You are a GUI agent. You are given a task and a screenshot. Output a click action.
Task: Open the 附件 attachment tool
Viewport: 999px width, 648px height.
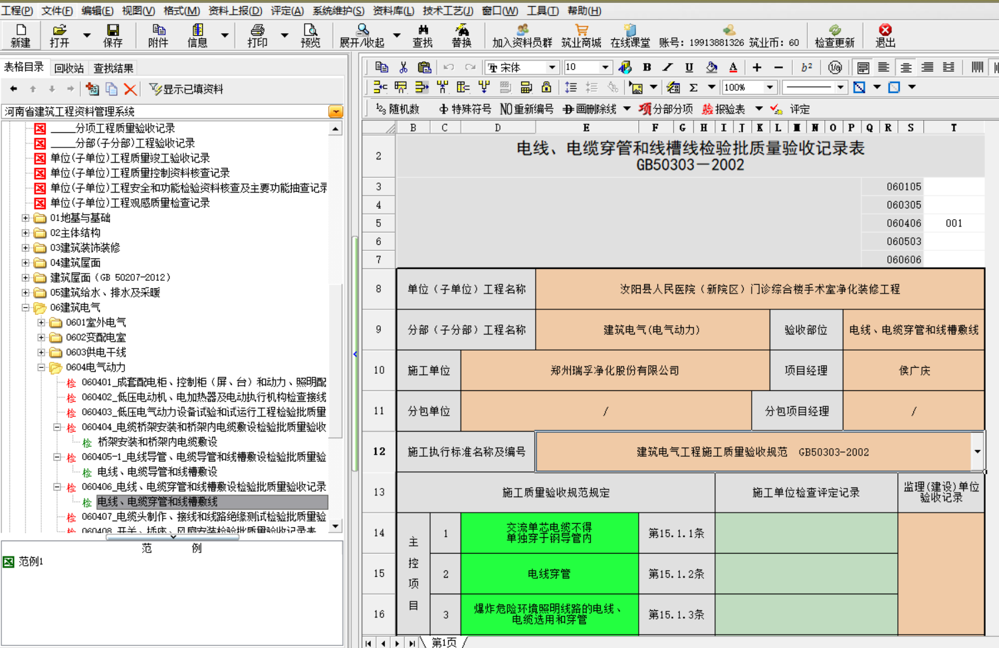click(x=158, y=35)
